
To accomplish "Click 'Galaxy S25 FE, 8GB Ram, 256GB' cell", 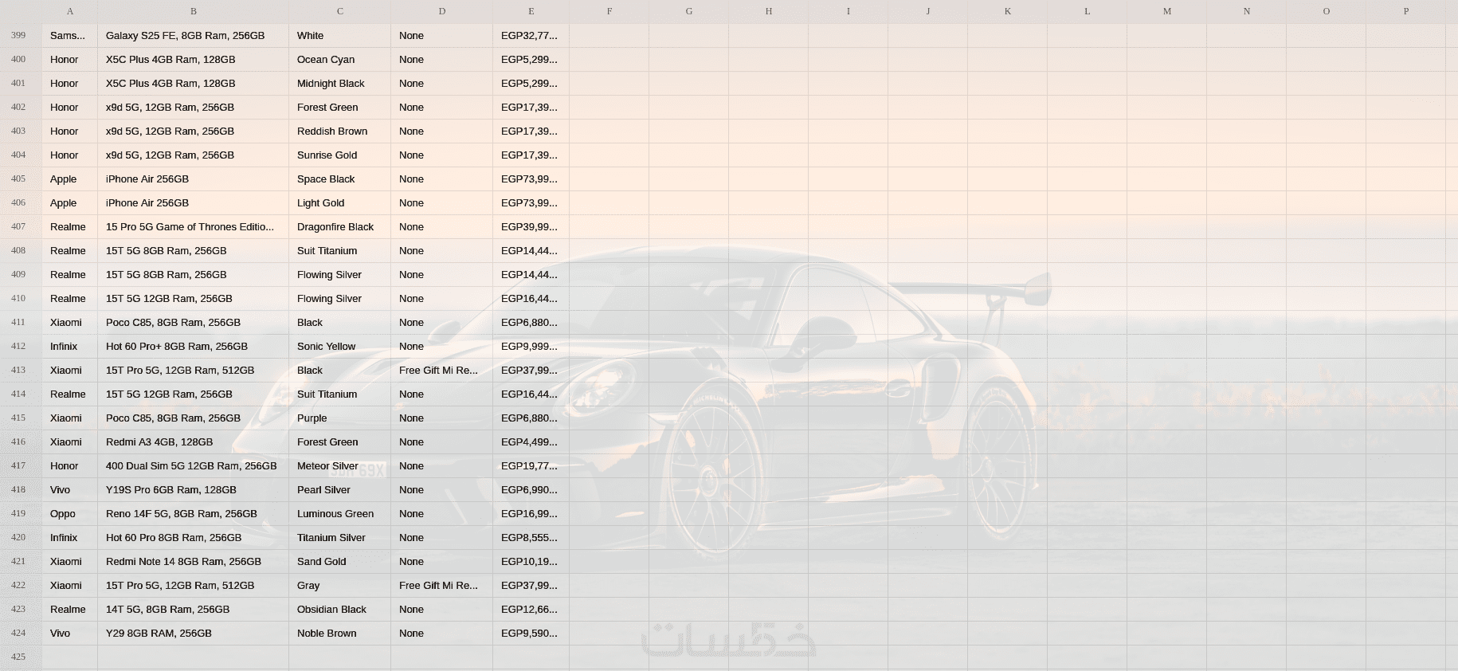I will [194, 36].
